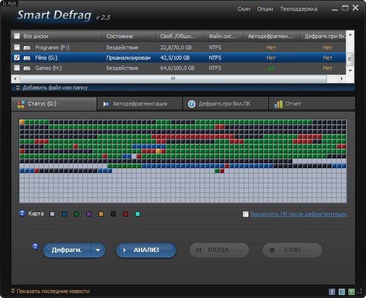Click the help icon next to Карта

click(22, 214)
